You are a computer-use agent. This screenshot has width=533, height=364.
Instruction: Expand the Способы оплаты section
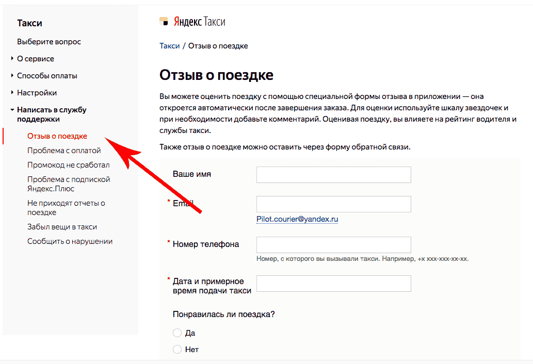click(x=47, y=76)
